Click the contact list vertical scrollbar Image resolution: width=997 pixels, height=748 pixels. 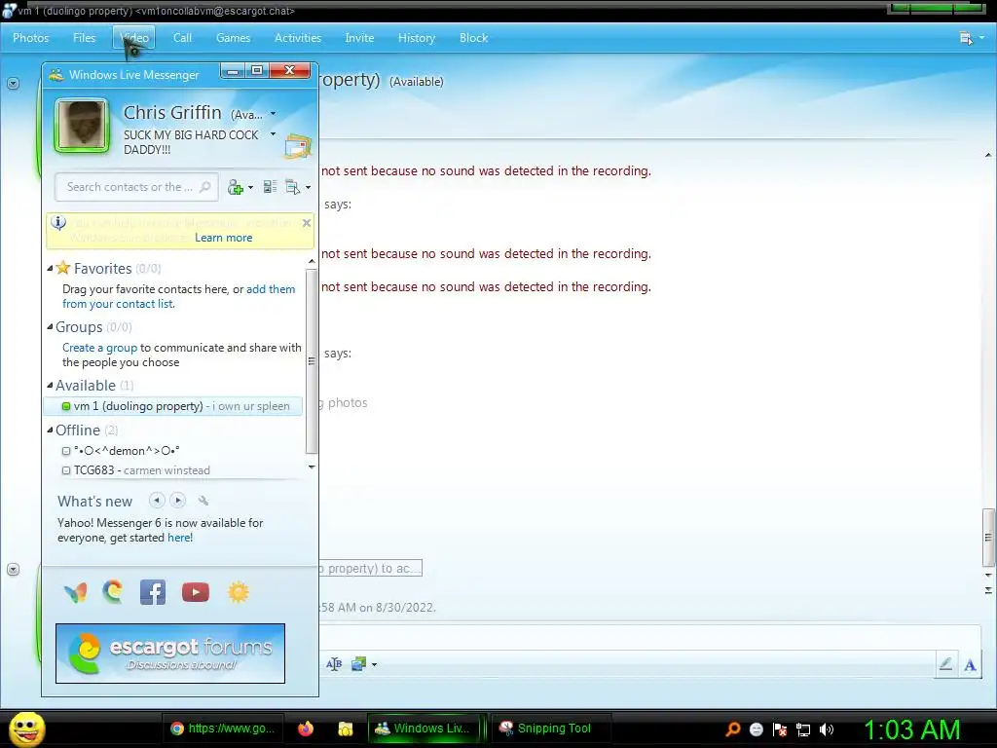pyautogui.click(x=311, y=360)
